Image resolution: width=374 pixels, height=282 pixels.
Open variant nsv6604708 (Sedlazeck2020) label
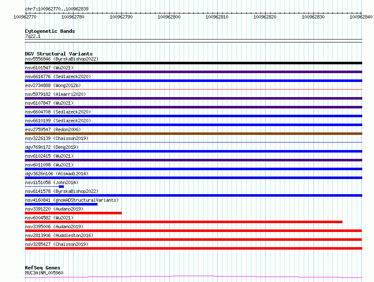[x=58, y=112]
